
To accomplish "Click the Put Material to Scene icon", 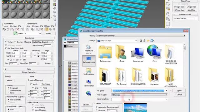I will [x=8, y=29].
